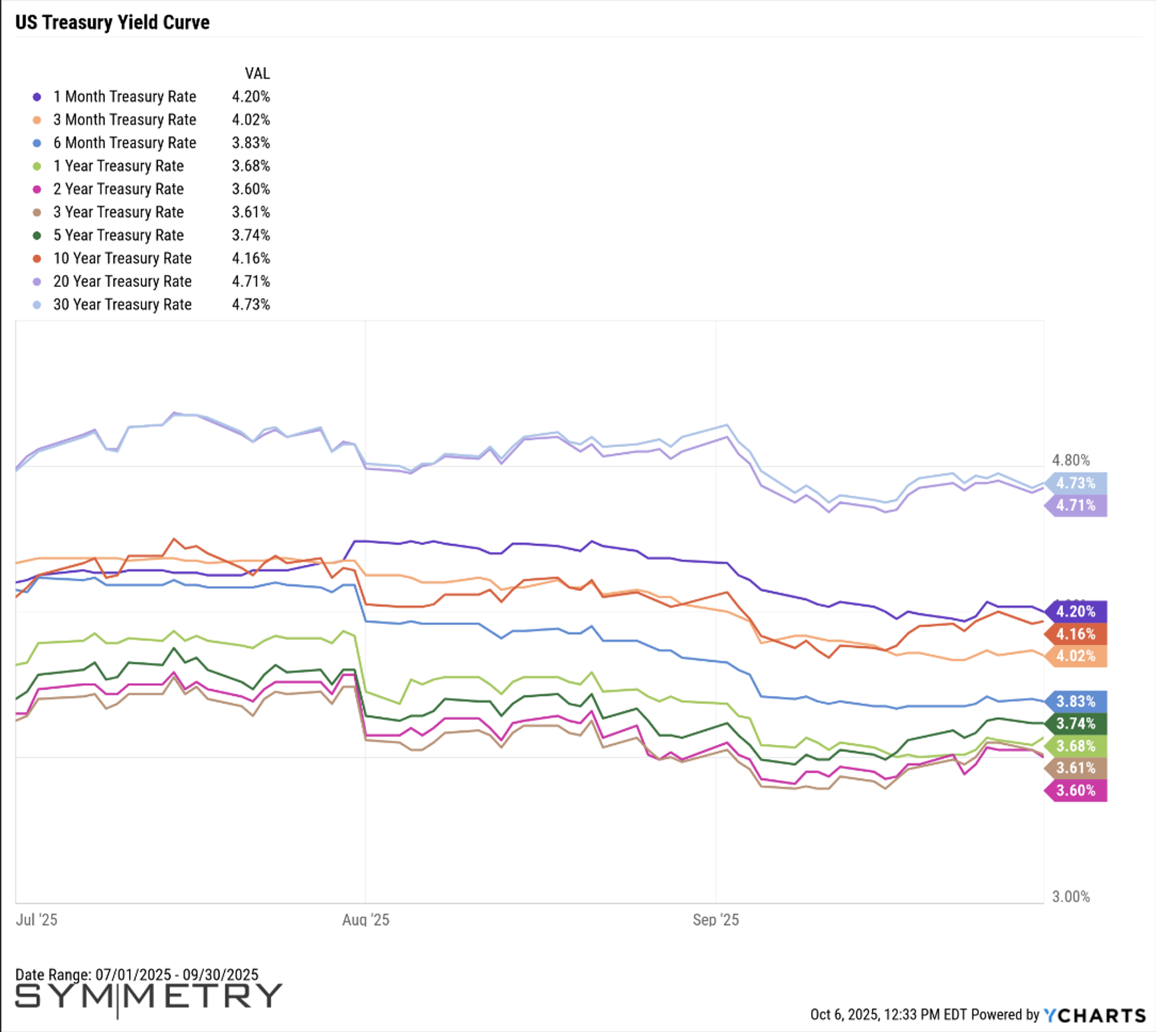Click the Aug '25 x-axis marker
Screen dimensions: 1156x1032
[365, 920]
